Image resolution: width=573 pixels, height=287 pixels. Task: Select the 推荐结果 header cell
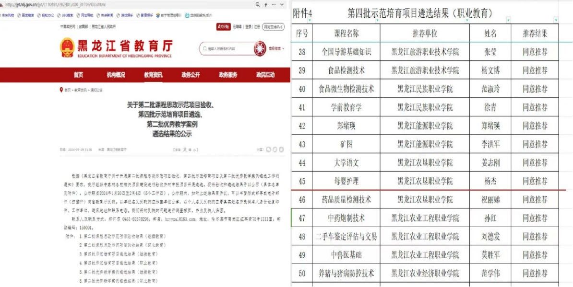(535, 33)
